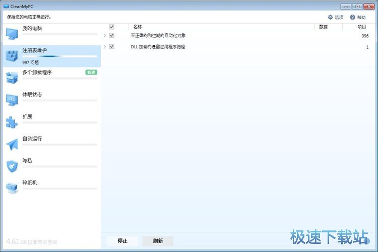The width and height of the screenshot is (378, 252).
Task: Click the DLL row item count 1
Action: [367, 47]
